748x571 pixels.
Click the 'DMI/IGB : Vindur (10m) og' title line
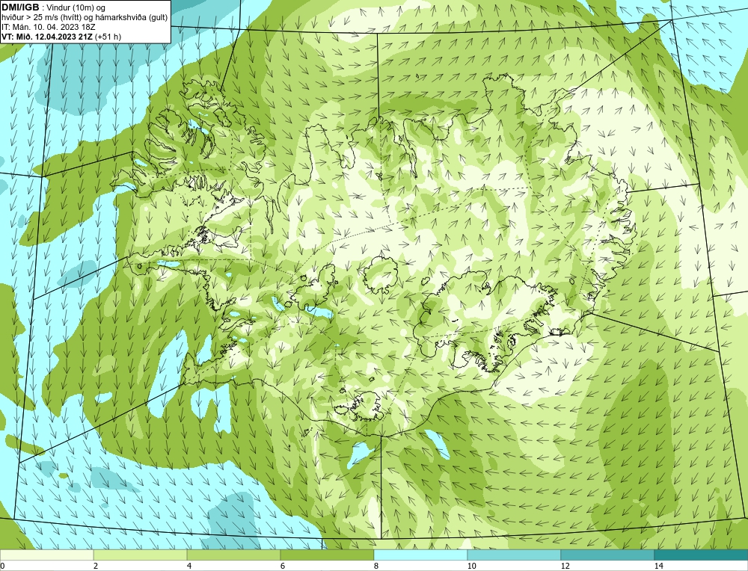54,7
